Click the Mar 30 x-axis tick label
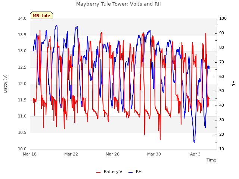 pos(154,154)
